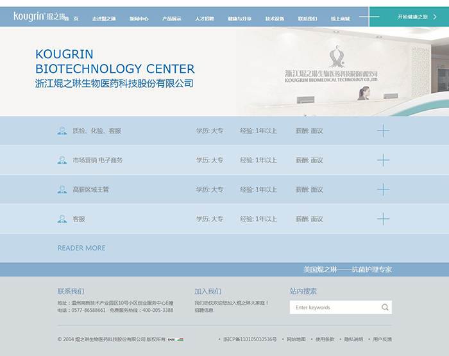Click the banner title KOUGRIN BIOTECHNOLOGY CENTER

tap(115, 61)
